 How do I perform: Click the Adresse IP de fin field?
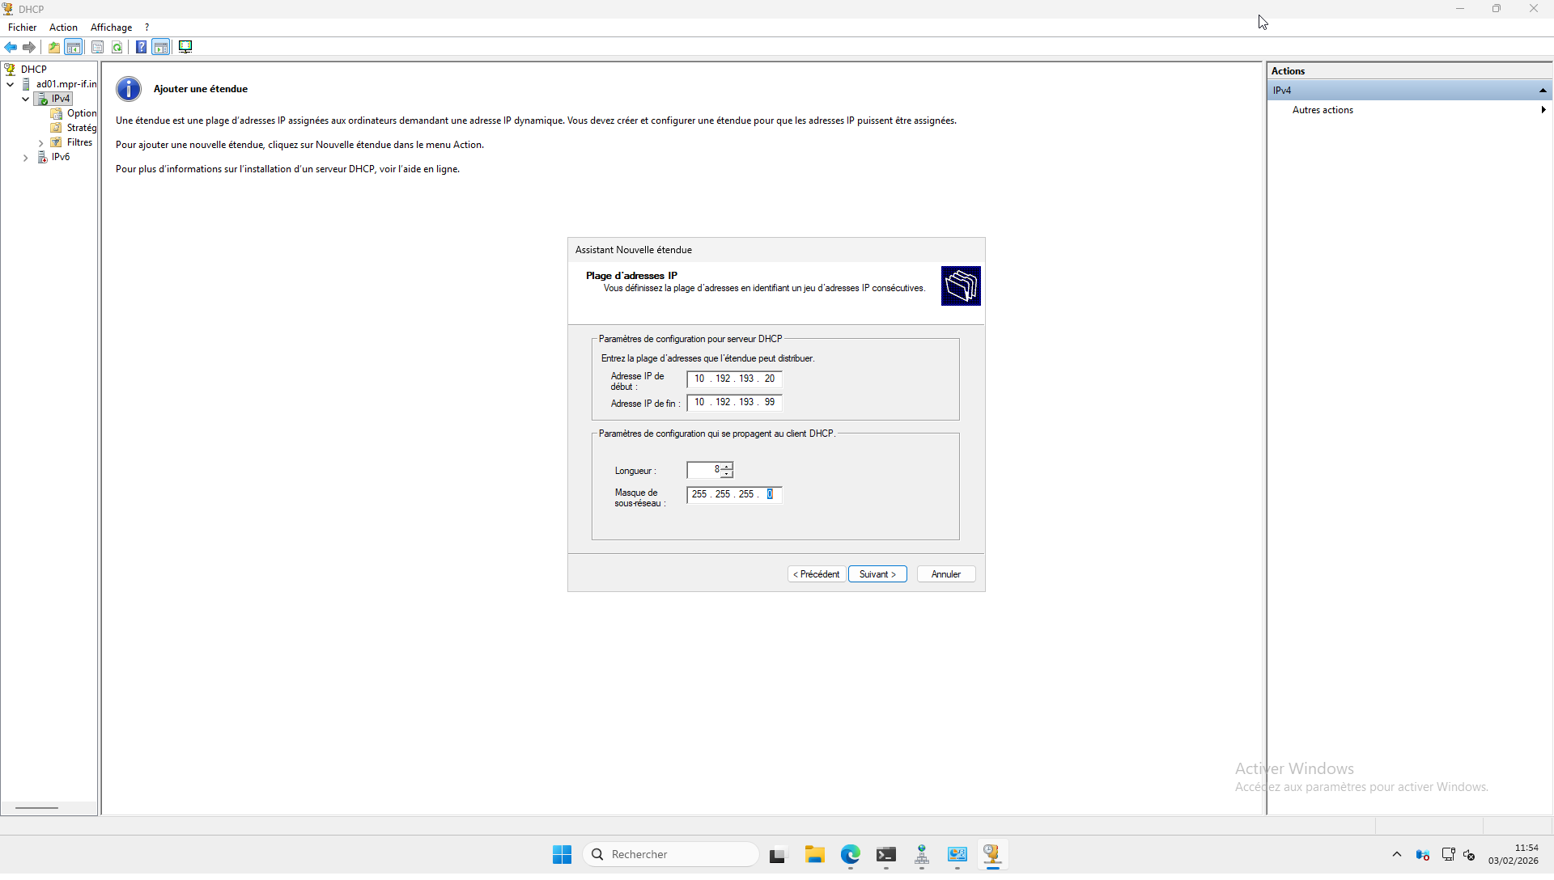[734, 402]
